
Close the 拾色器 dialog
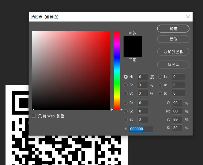pyautogui.click(x=188, y=17)
